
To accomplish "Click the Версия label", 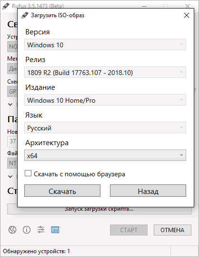I will [38, 32].
